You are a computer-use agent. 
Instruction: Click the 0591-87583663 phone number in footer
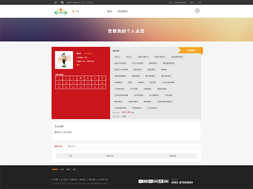(182, 182)
